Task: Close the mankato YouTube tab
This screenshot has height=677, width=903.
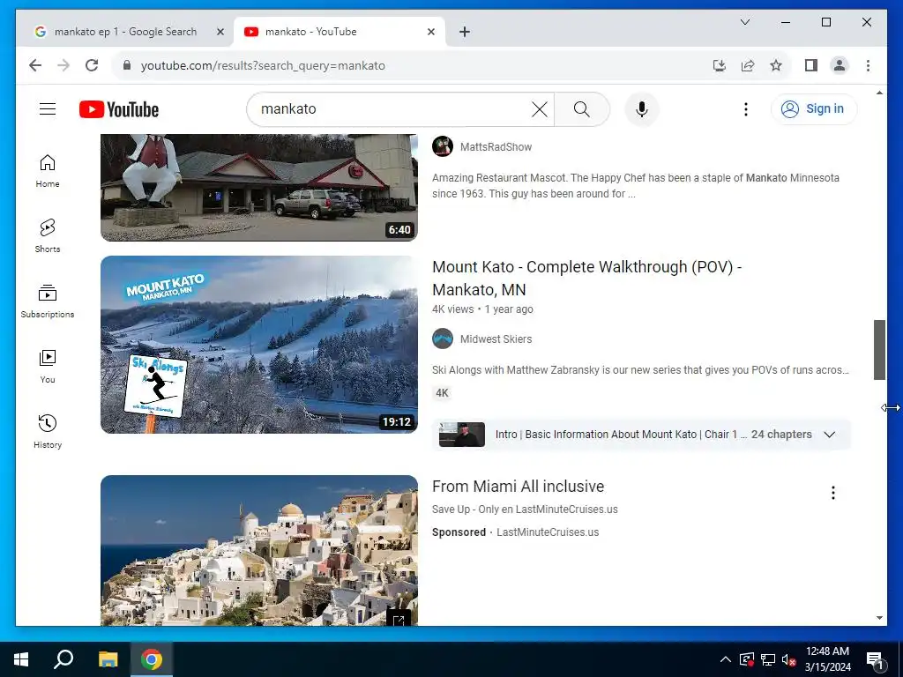Action: click(x=430, y=33)
